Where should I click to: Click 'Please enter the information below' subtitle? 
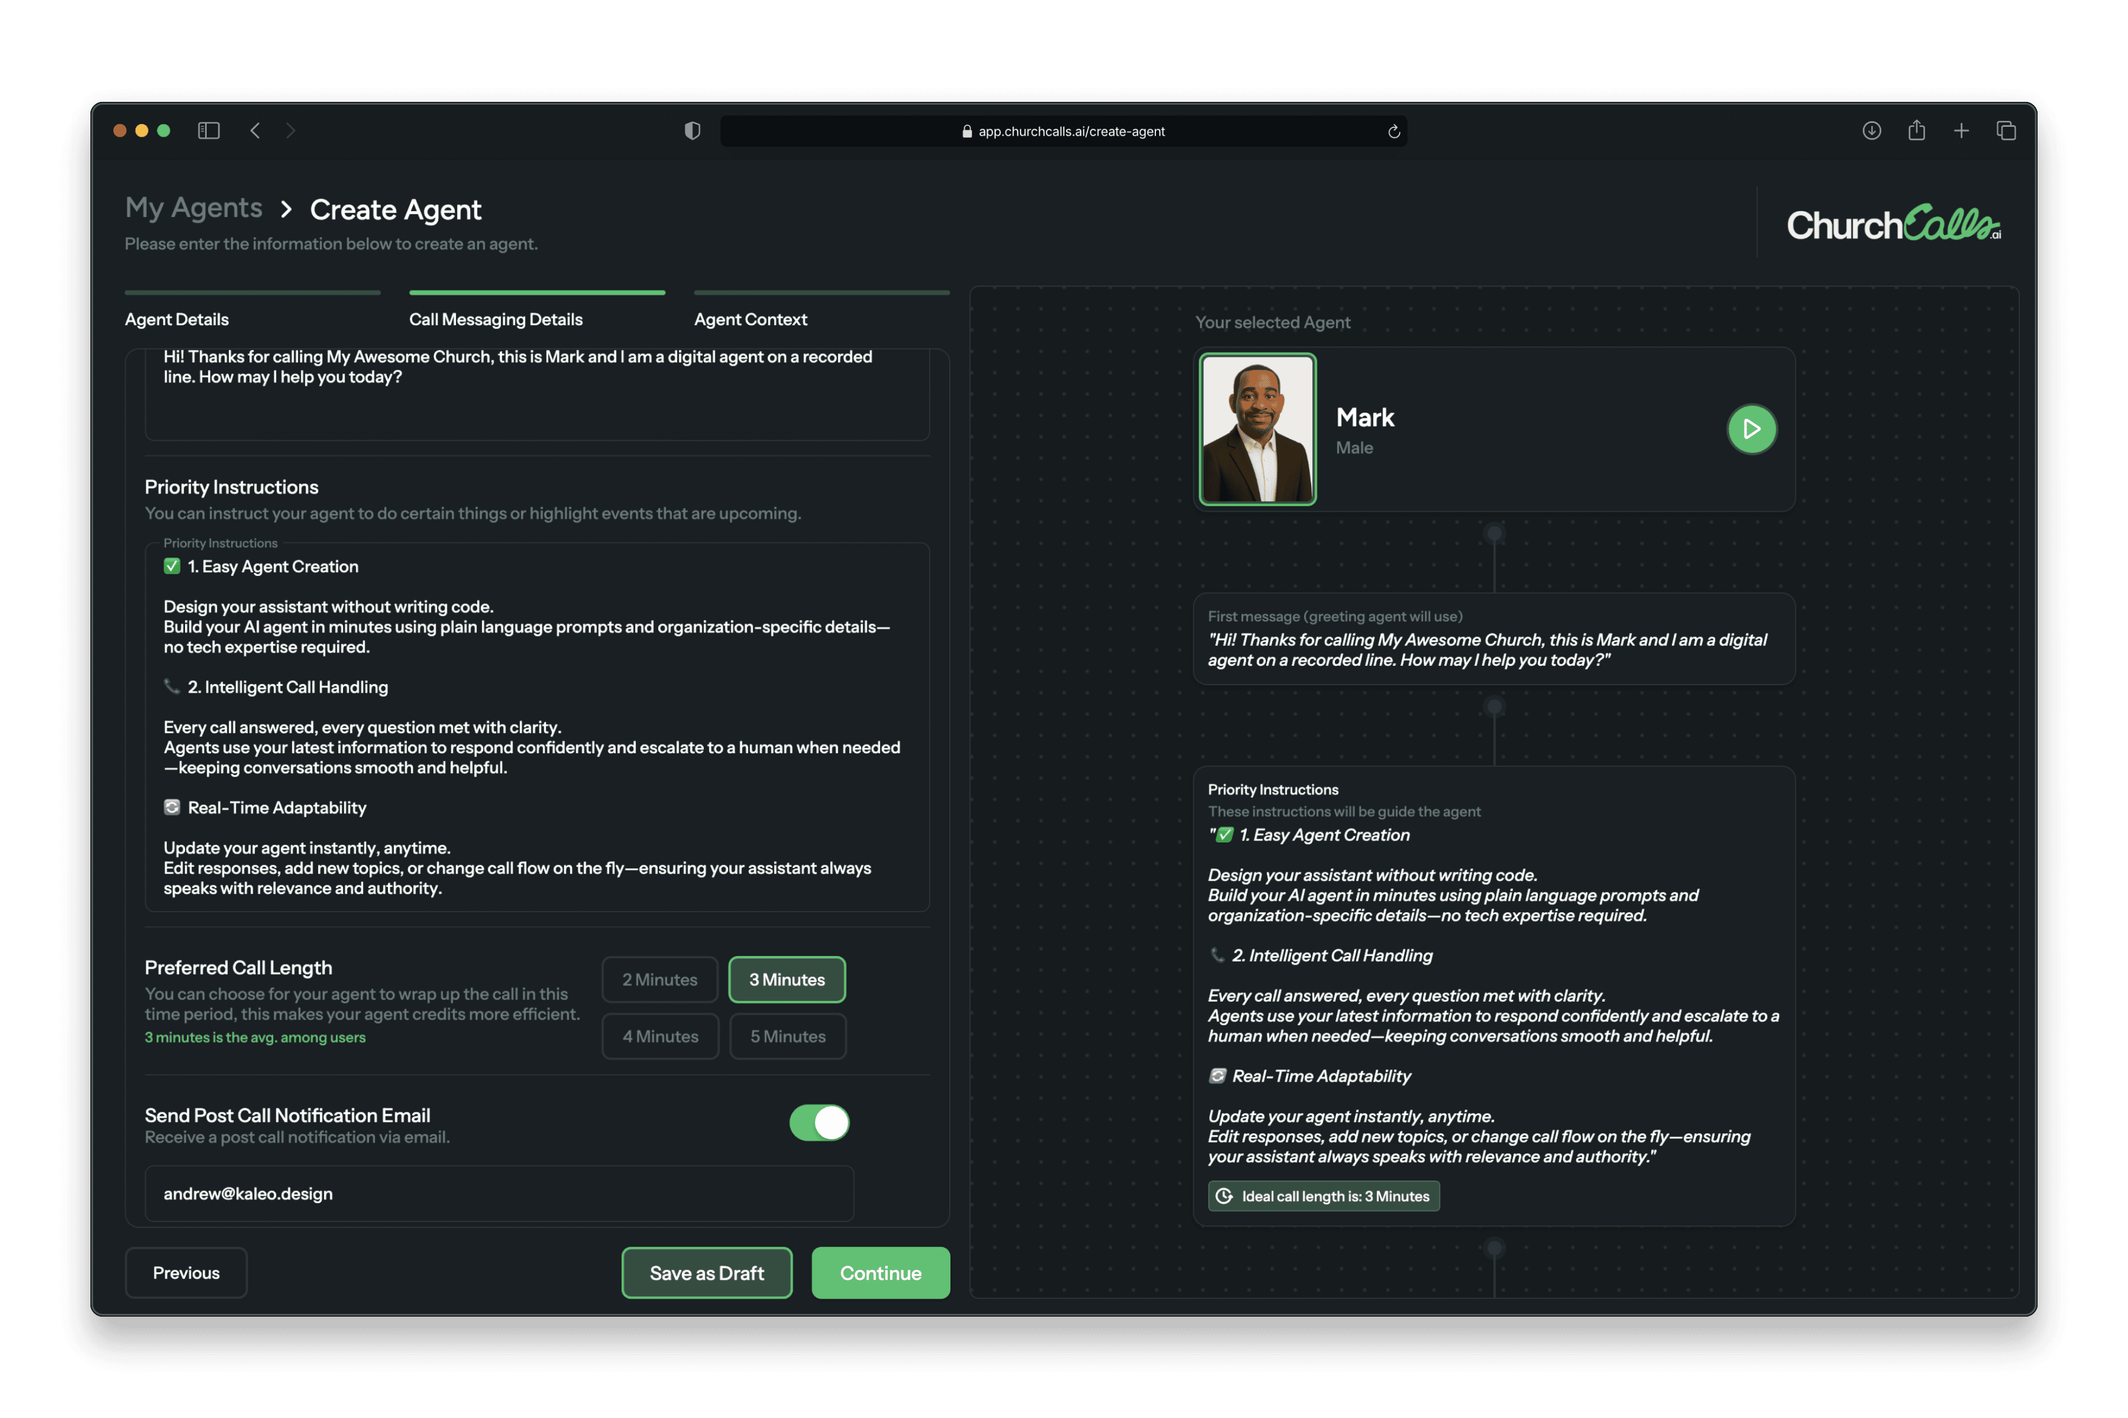331,244
